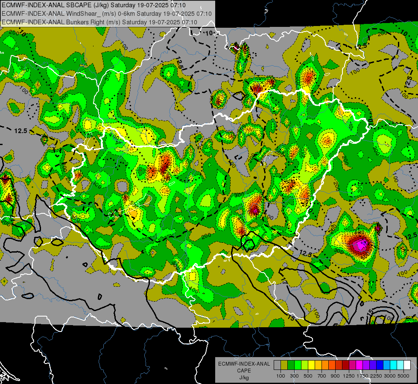The height and width of the screenshot is (384, 418).
Task: Pick the pale cyan legend swatch
Action: coord(400,365)
